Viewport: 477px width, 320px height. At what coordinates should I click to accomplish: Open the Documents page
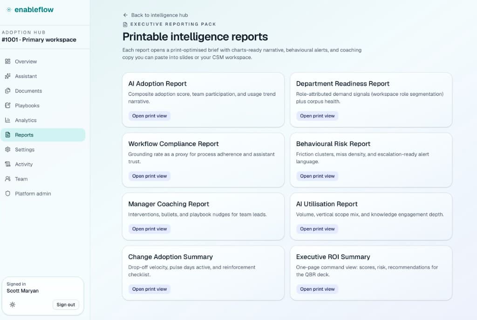coord(42,91)
